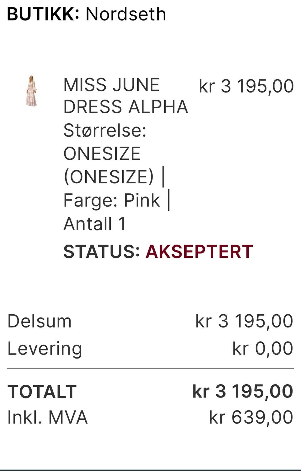Viewport: 301px width, 471px height.
Task: Tap the Farge: Pink text
Action: pyautogui.click(x=112, y=200)
